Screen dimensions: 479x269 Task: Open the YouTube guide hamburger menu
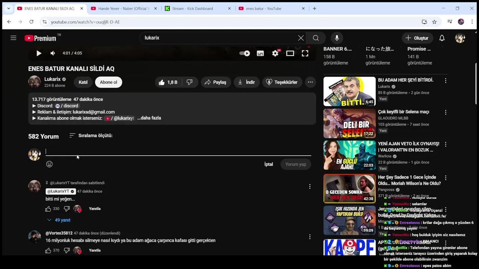(13, 38)
